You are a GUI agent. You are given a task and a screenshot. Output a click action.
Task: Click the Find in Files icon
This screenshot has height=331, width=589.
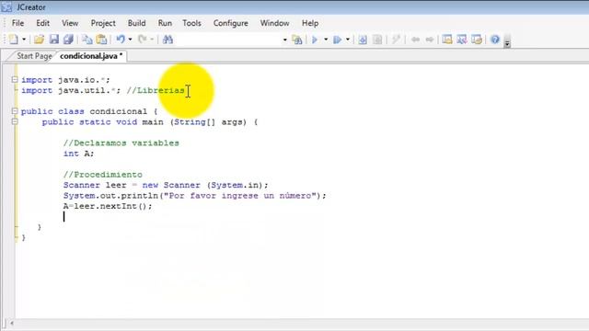(296, 39)
